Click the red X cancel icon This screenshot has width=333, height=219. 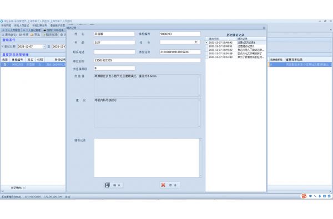click(163, 185)
